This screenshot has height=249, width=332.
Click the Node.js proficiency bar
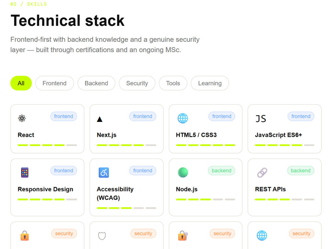[206, 199]
